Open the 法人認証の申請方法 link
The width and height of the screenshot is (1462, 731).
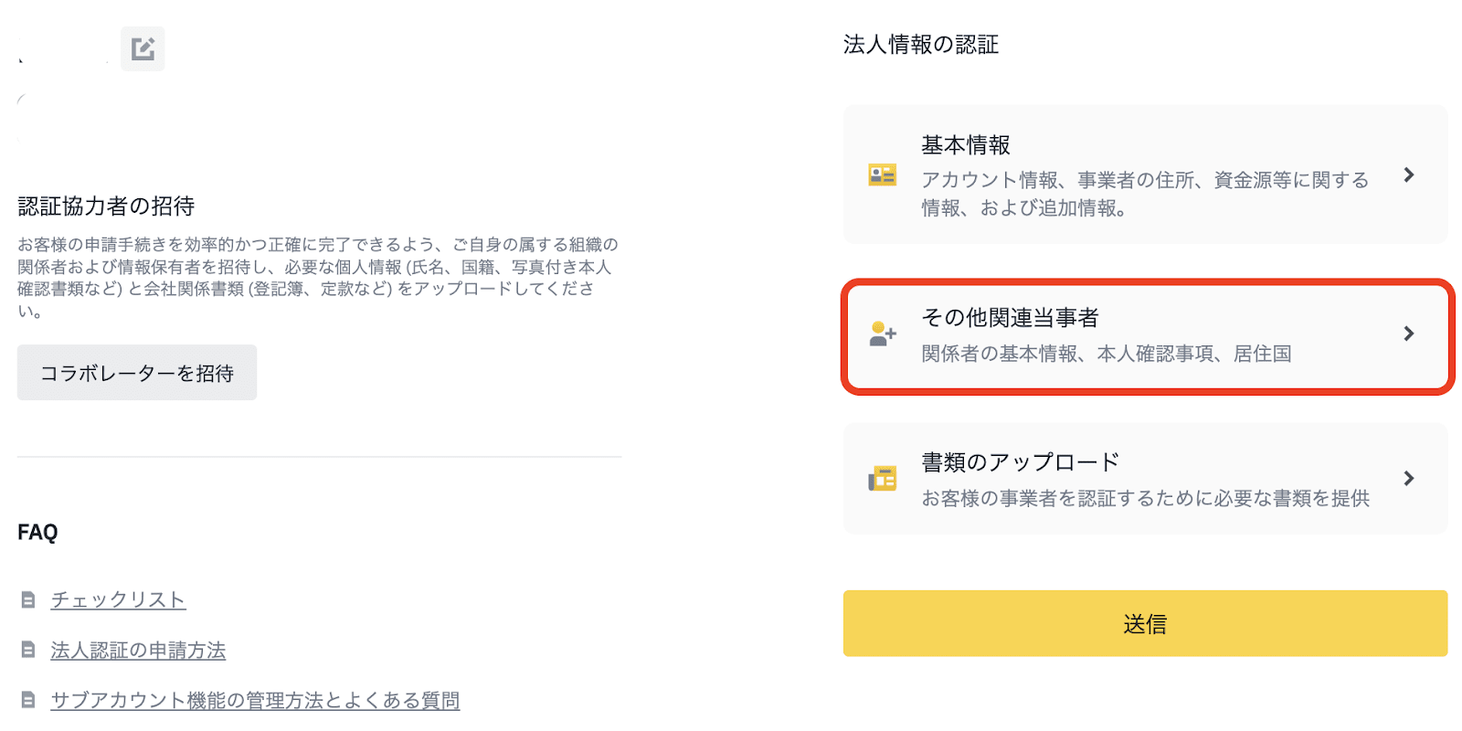pos(138,650)
